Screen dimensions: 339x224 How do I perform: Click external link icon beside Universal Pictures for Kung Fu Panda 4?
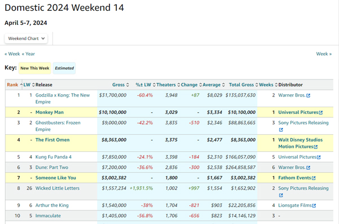[x=319, y=157]
